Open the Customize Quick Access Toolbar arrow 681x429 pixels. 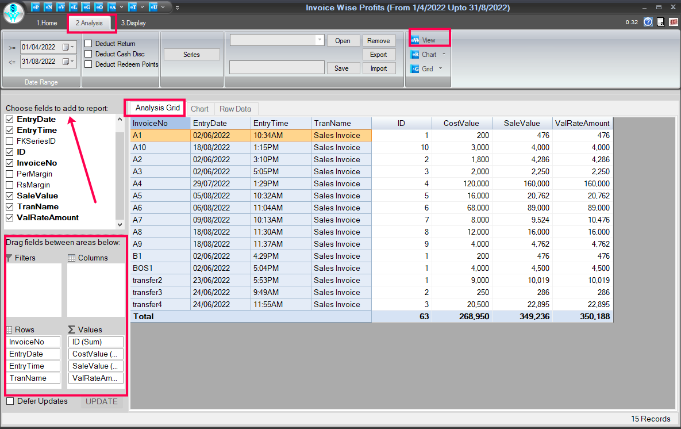tap(177, 7)
